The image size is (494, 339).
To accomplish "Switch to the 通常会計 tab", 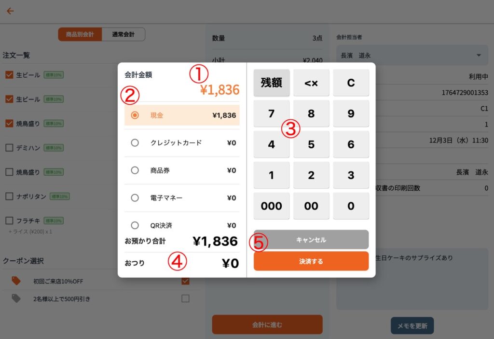I will click(x=123, y=34).
